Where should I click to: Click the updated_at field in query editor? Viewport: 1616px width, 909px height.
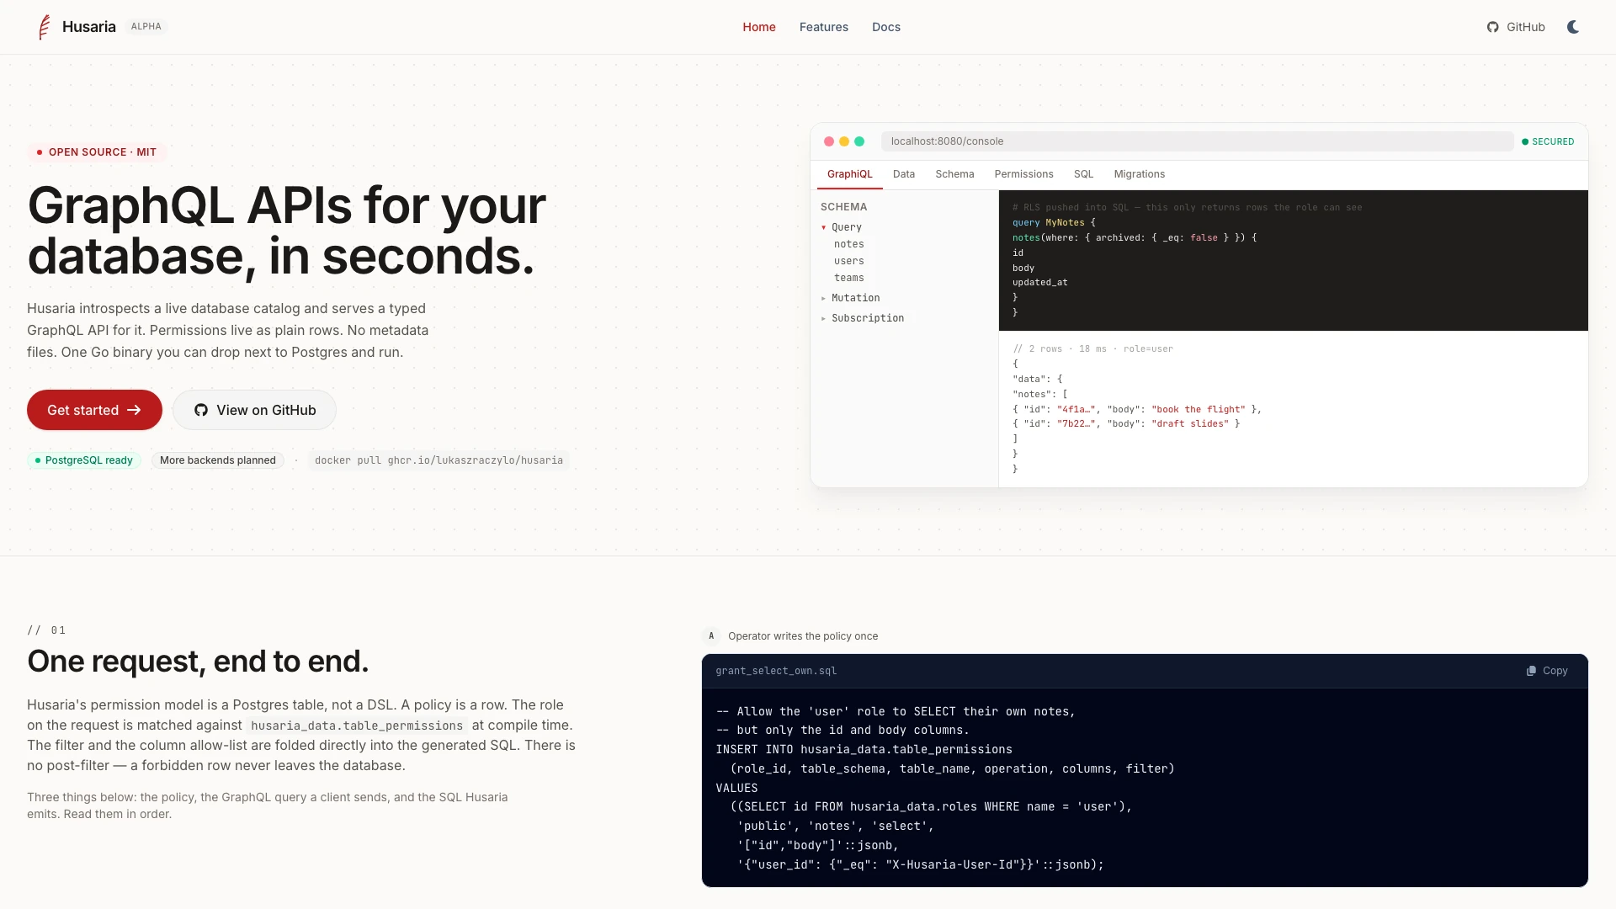pos(1039,282)
